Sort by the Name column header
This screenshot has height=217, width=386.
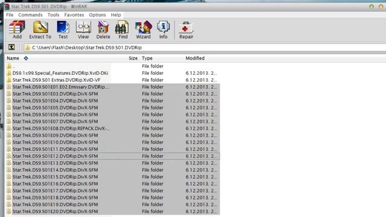(13, 58)
